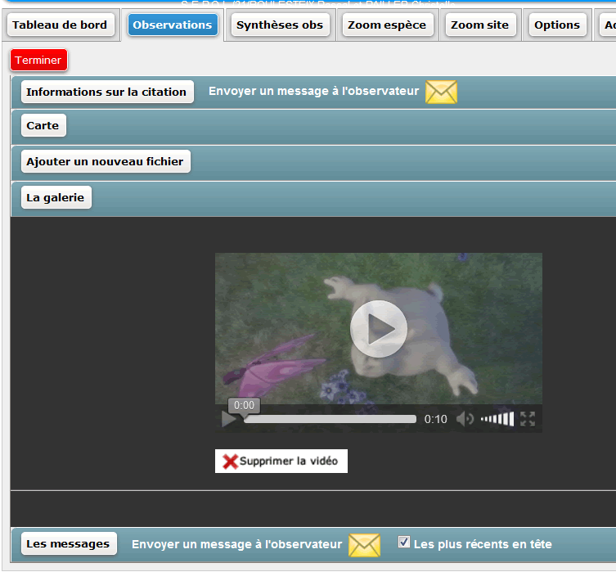Click small play button in video control bar
Screen dimensions: 616x572
coord(228,419)
